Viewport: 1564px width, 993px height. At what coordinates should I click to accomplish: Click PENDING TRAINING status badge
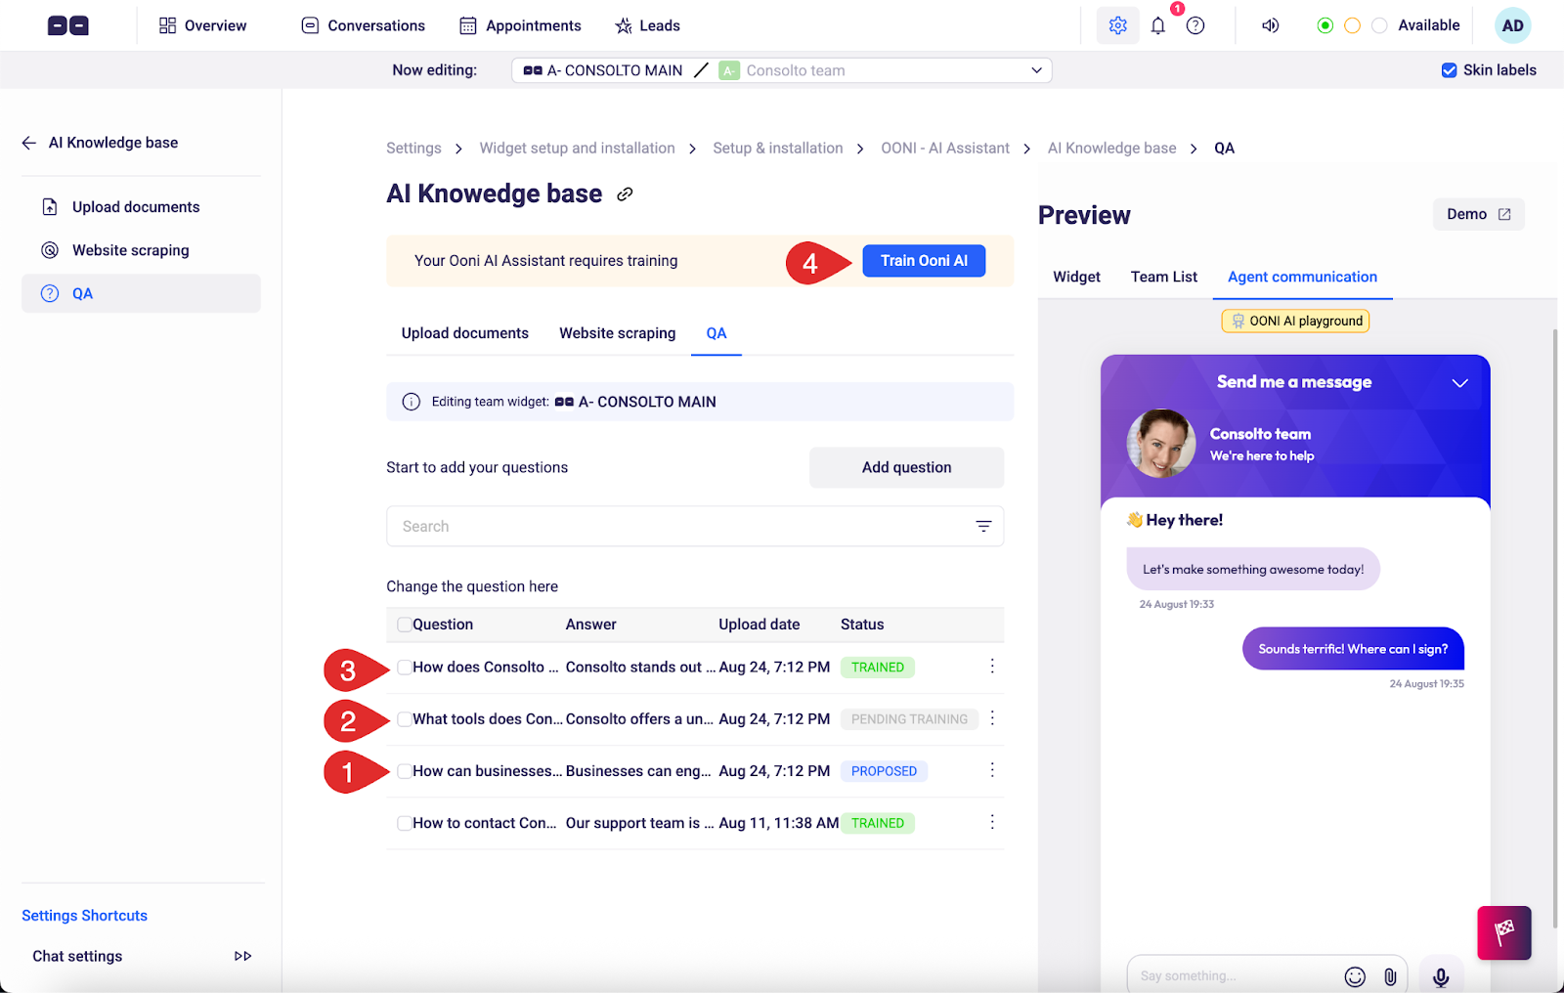click(x=909, y=719)
